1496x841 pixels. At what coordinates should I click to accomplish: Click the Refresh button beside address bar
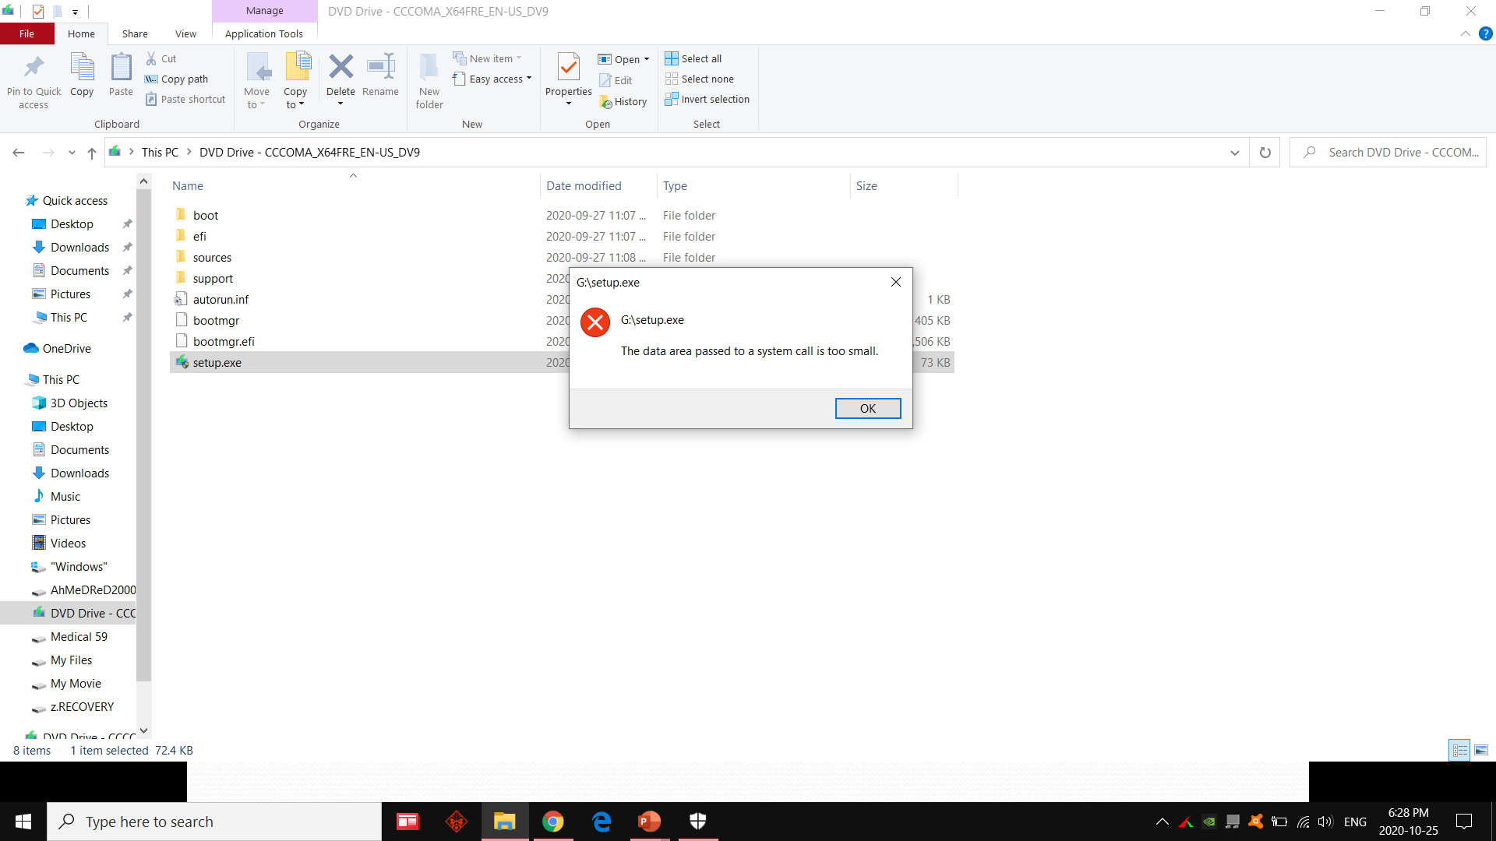1265,153
